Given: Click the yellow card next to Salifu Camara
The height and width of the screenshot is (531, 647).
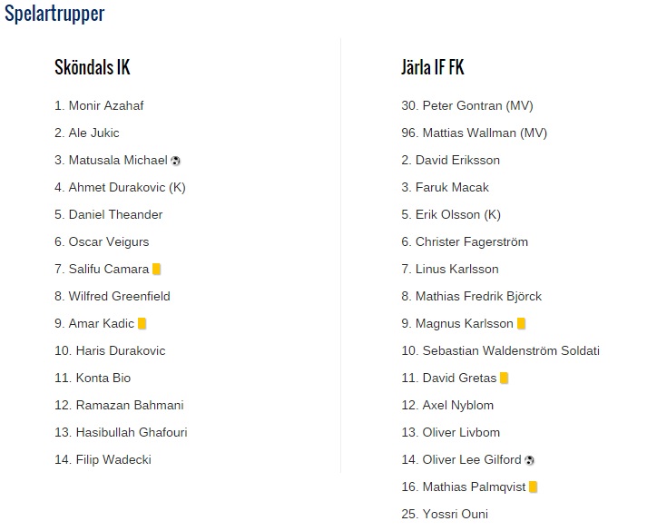Looking at the screenshot, I should click(x=156, y=270).
